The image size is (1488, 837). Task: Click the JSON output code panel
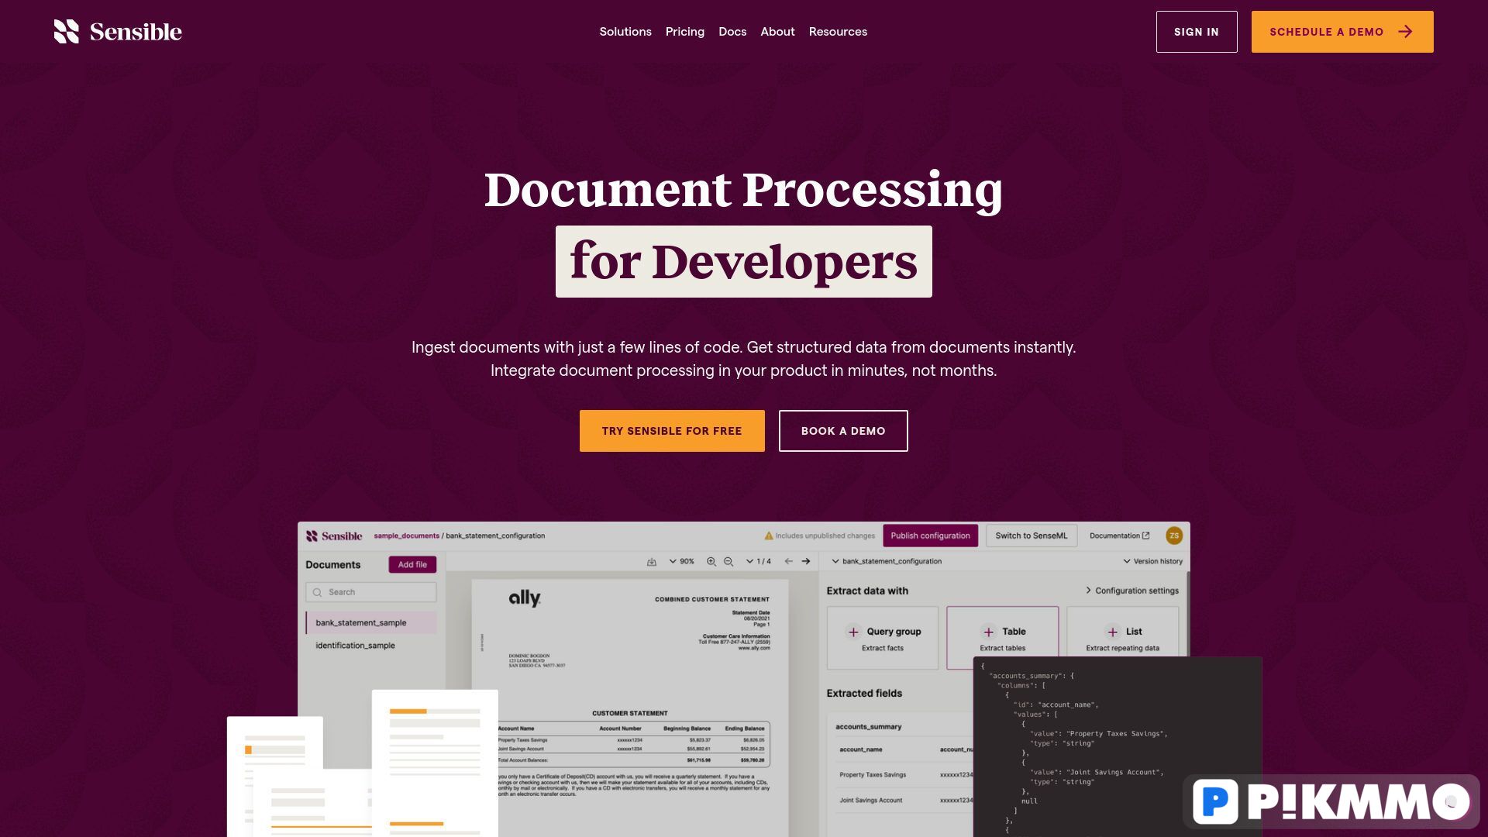click(x=1118, y=747)
